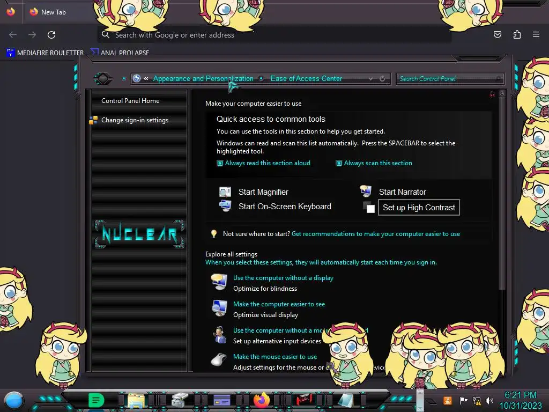This screenshot has width=549, height=412.
Task: Open Control Panel Home
Action: click(x=130, y=100)
